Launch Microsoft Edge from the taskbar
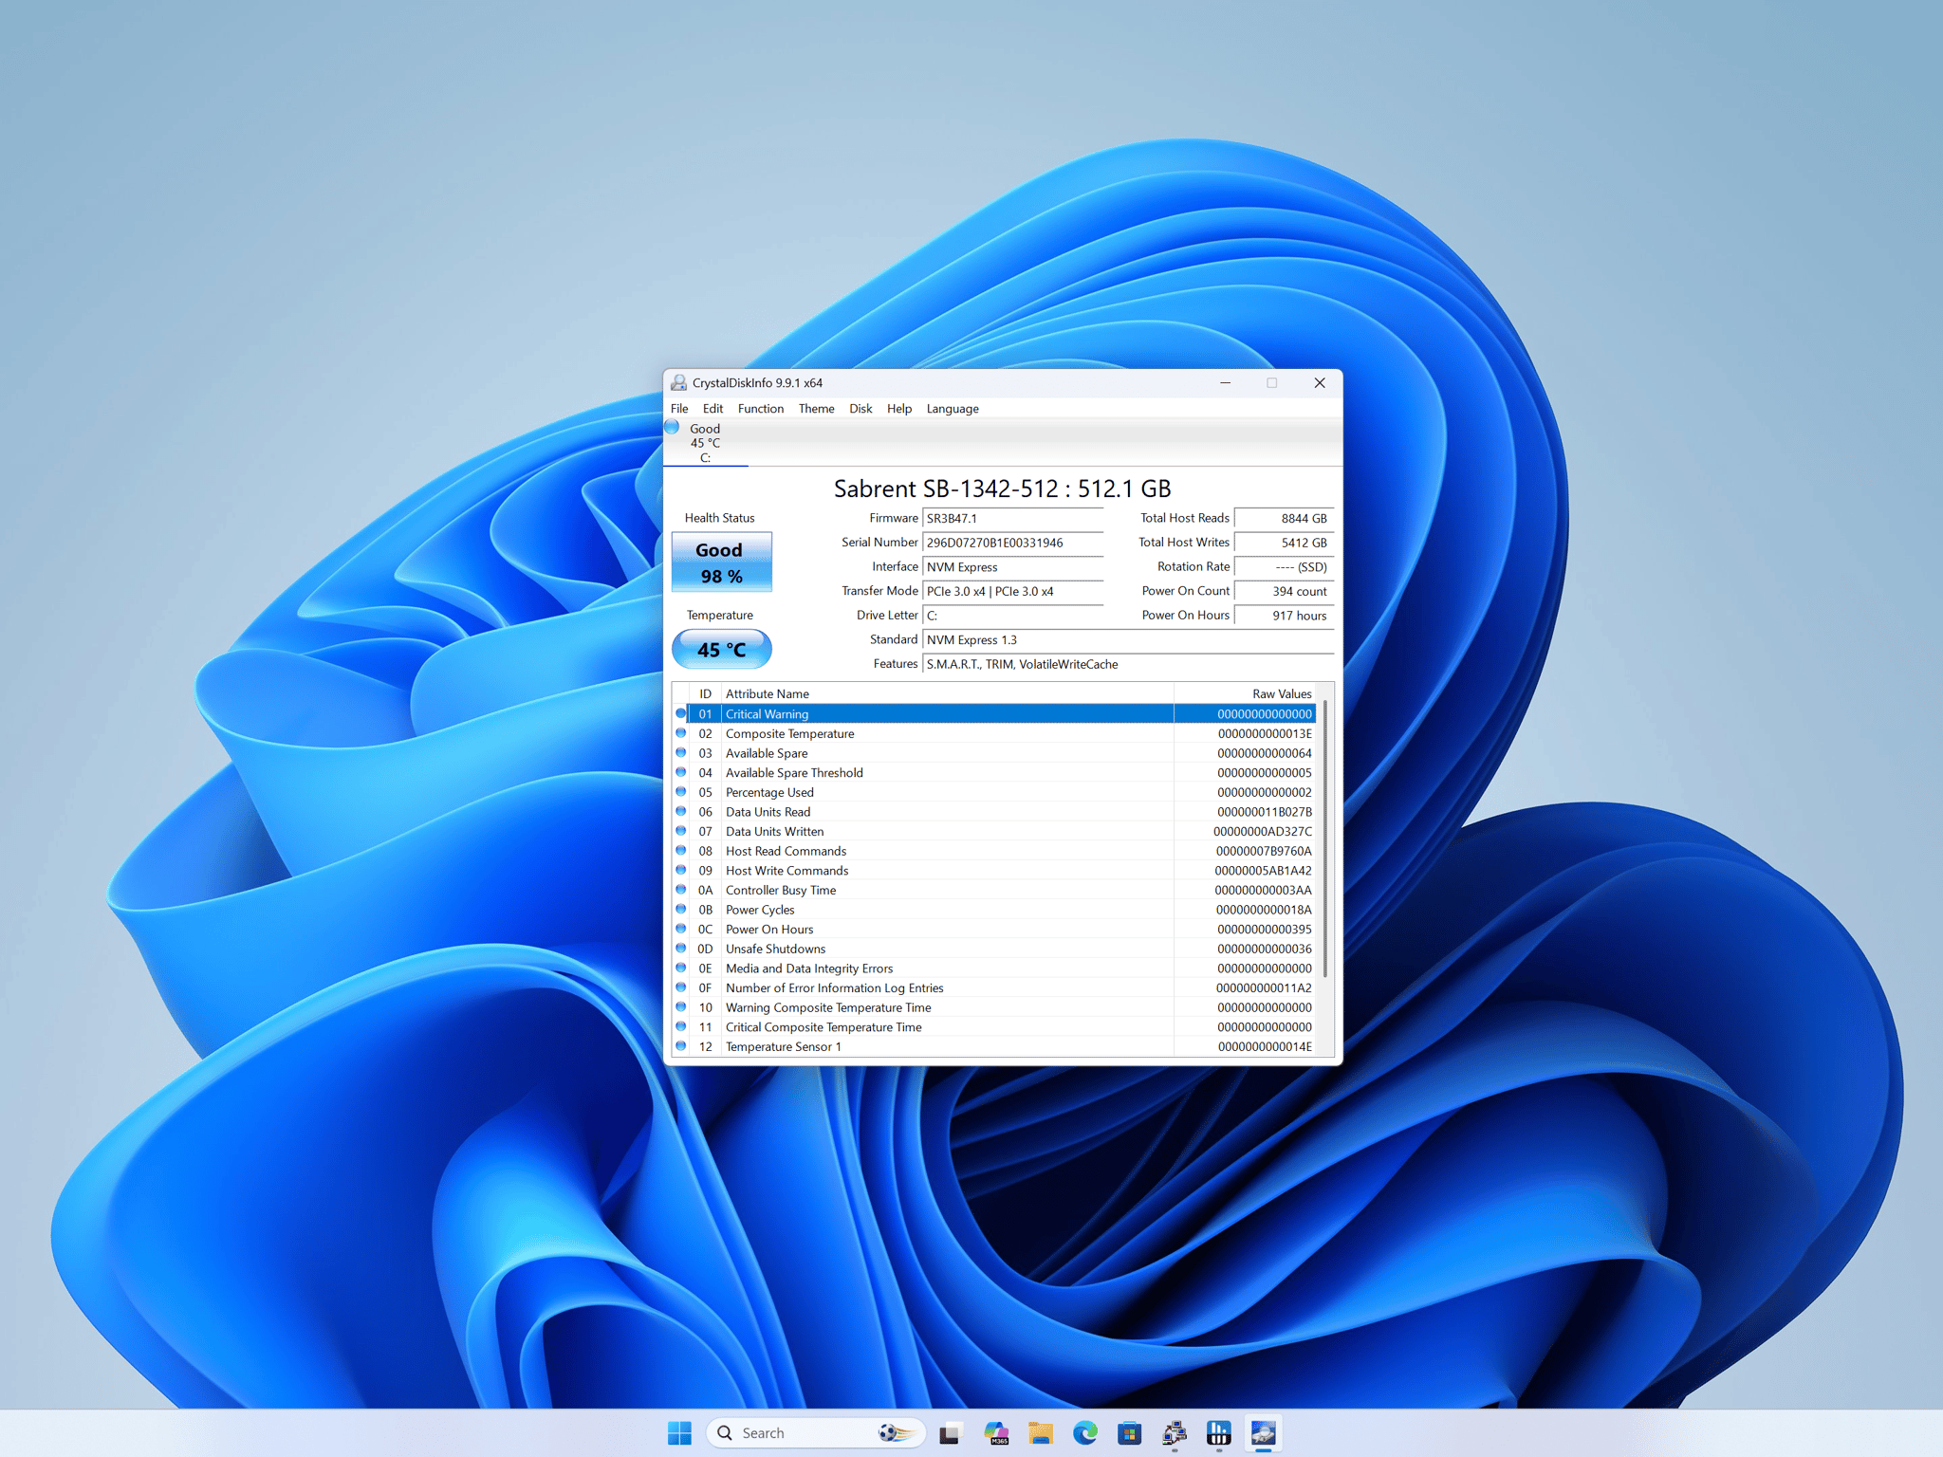The image size is (1943, 1457). click(x=1084, y=1432)
